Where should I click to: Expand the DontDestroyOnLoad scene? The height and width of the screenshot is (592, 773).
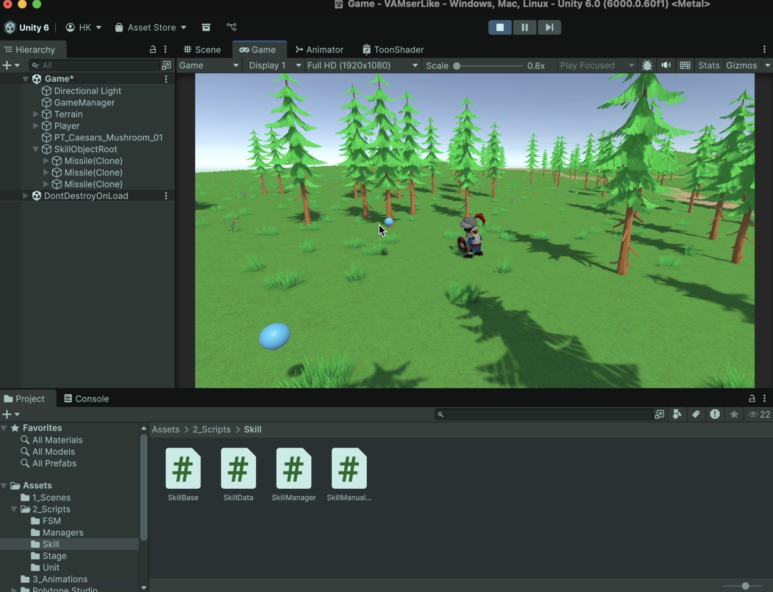point(25,196)
